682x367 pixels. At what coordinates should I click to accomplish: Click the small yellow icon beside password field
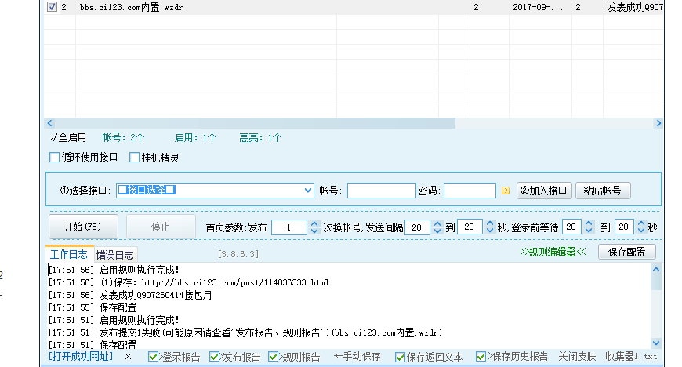click(506, 191)
